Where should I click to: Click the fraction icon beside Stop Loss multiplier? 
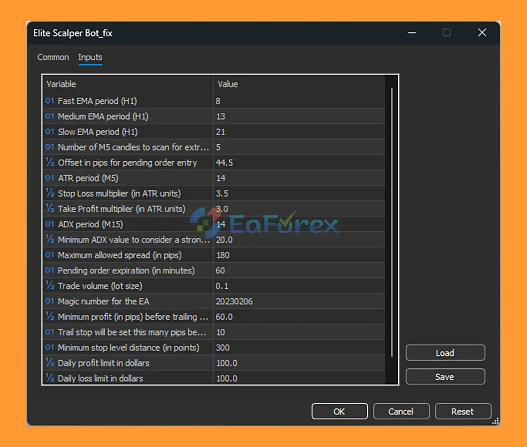coord(50,193)
